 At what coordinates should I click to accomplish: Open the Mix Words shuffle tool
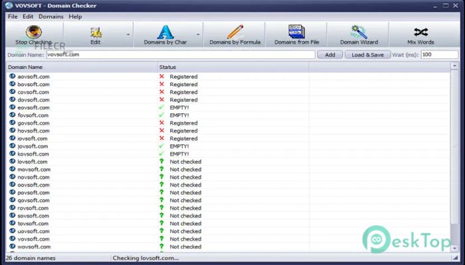(x=420, y=34)
